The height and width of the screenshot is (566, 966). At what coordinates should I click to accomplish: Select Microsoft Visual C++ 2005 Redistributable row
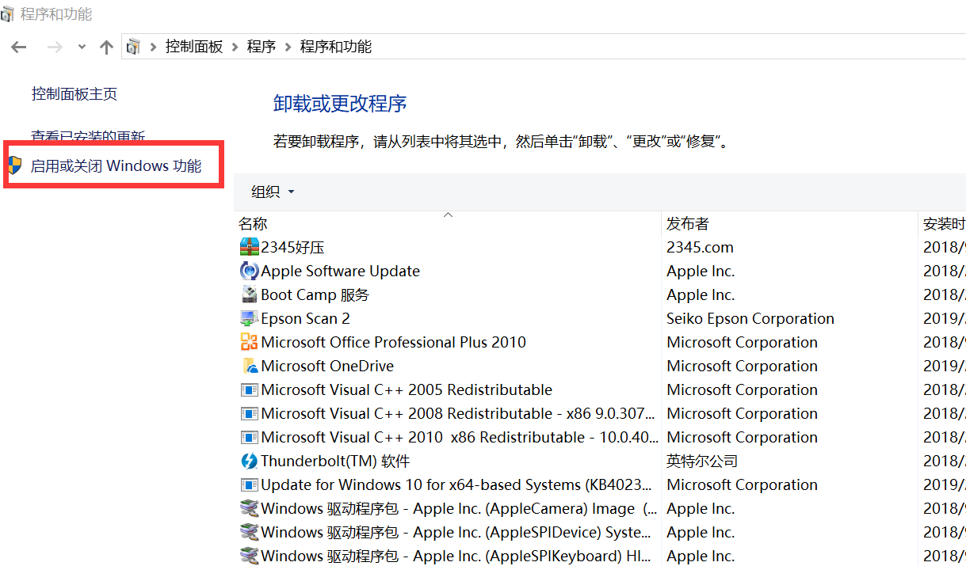(407, 389)
